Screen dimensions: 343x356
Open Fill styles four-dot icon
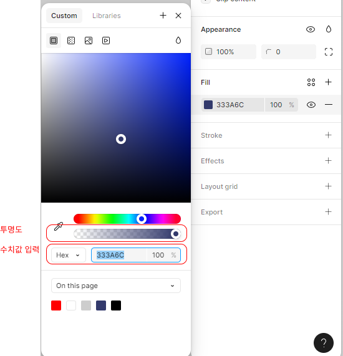coord(311,82)
